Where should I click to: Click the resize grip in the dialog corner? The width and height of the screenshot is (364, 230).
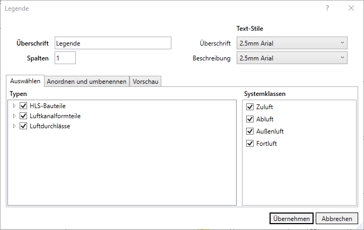click(x=360, y=226)
